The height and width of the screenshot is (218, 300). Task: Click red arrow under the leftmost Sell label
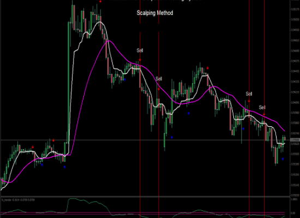pos(140,60)
